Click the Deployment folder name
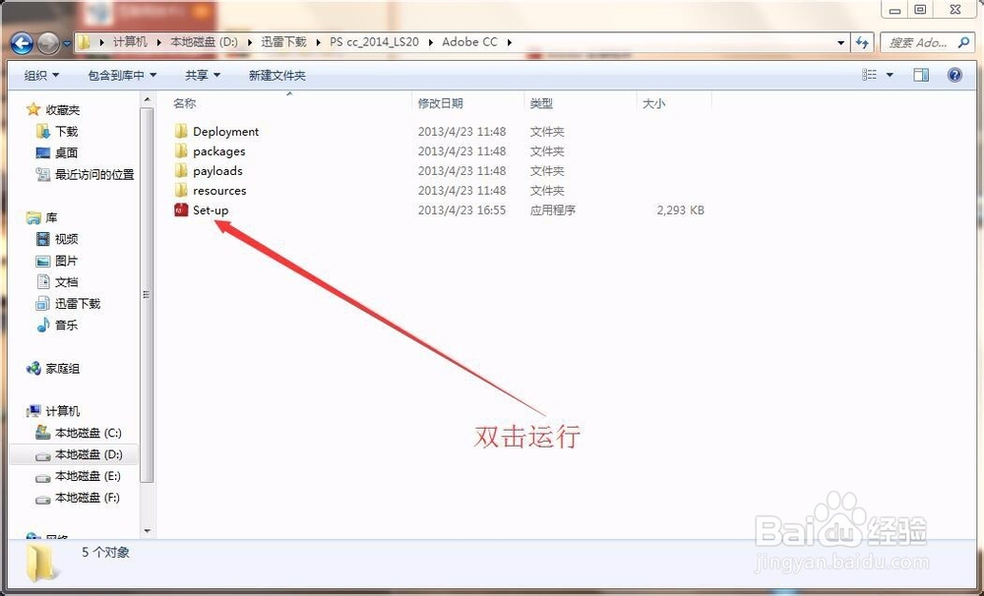This screenshot has width=984, height=596. click(x=226, y=132)
